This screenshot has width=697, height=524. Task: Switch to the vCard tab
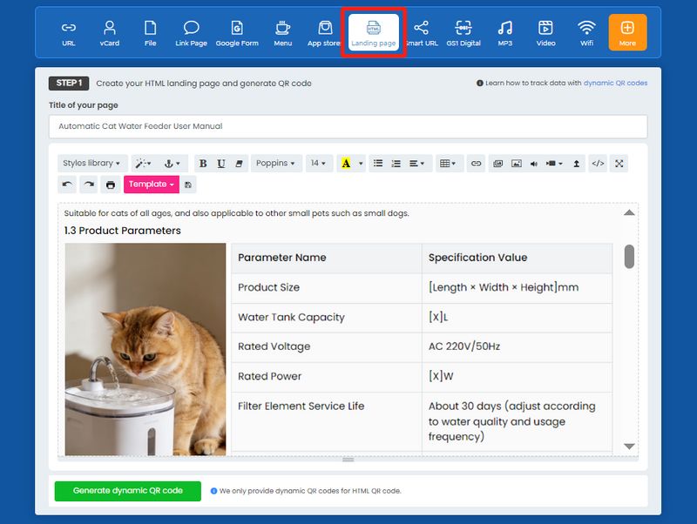pyautogui.click(x=110, y=32)
